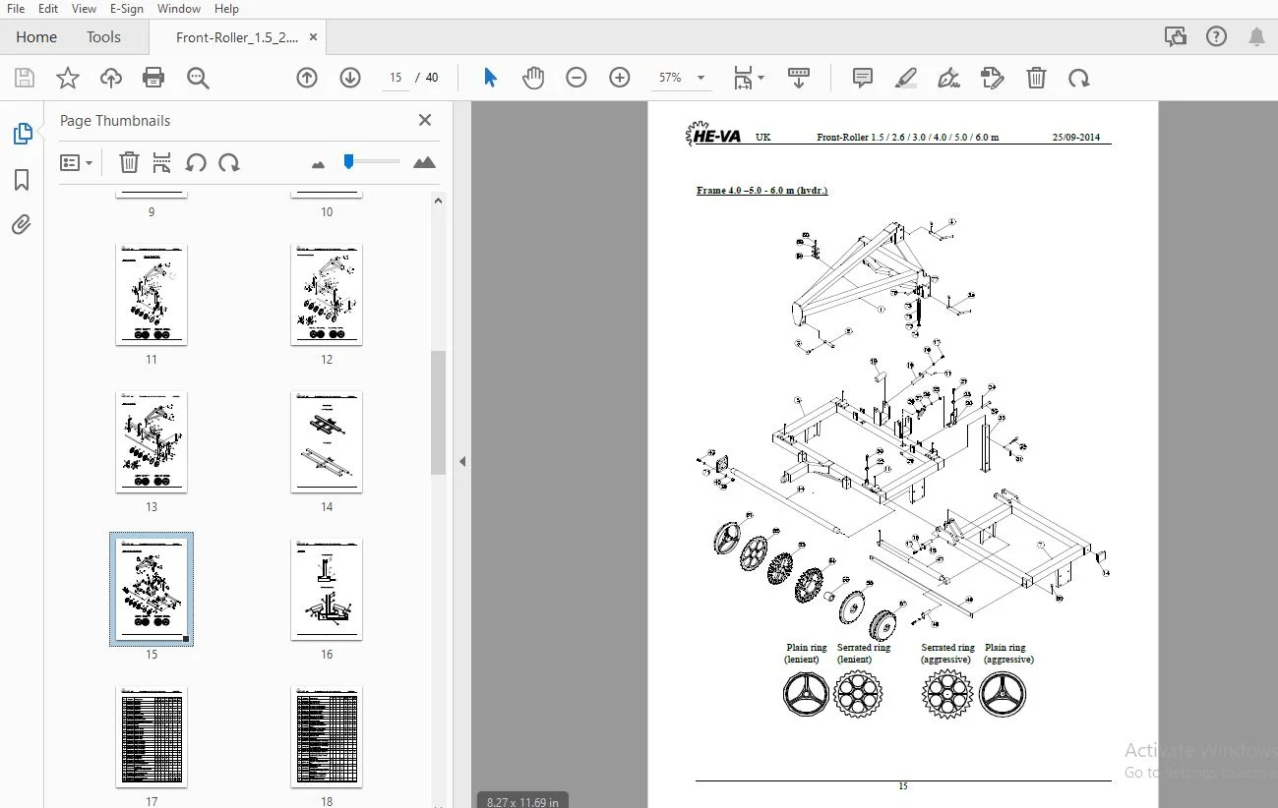
Task: Switch to the hand pan tool
Action: click(x=533, y=78)
